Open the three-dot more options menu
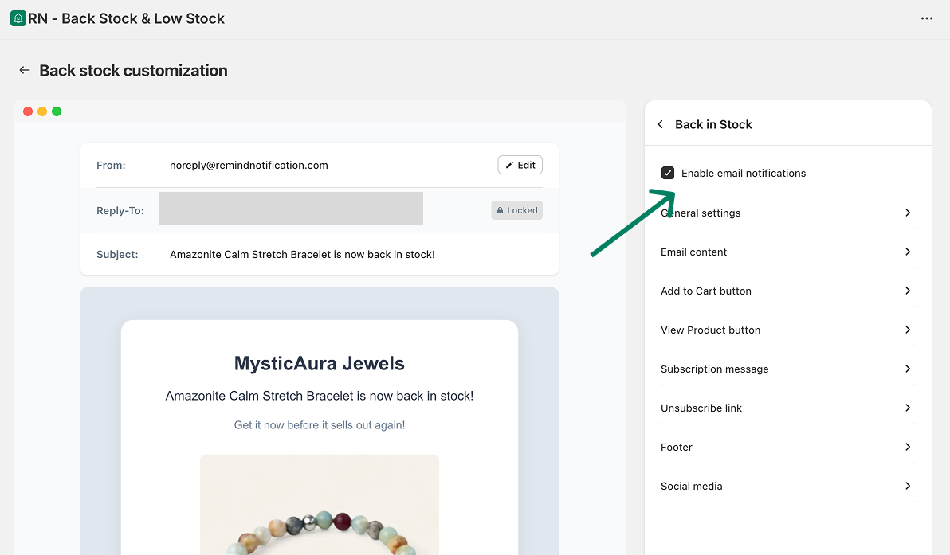 pos(926,18)
